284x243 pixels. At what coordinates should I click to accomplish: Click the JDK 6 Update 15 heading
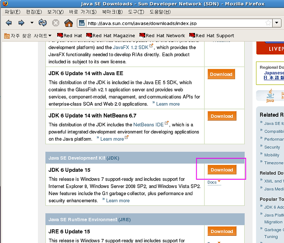[x=69, y=170]
